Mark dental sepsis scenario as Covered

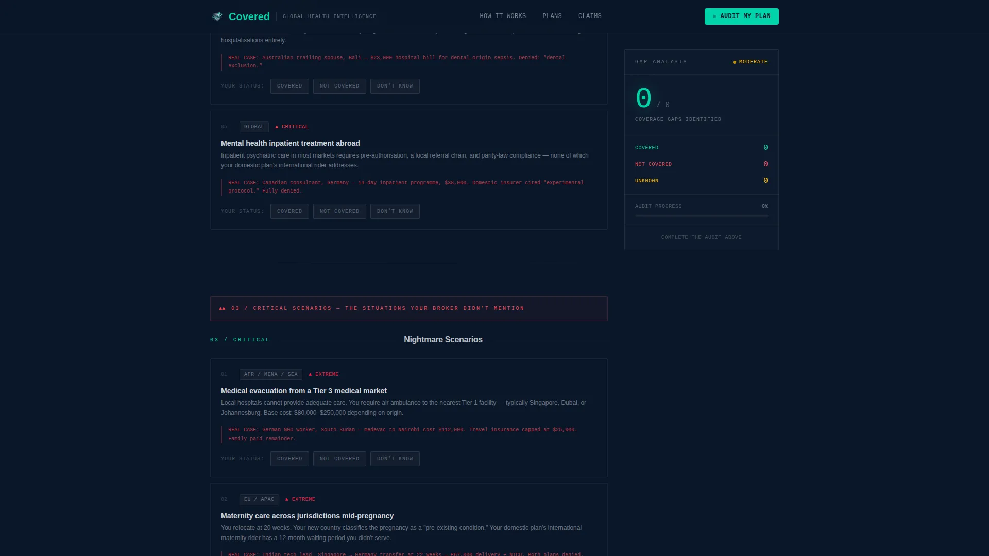289,86
